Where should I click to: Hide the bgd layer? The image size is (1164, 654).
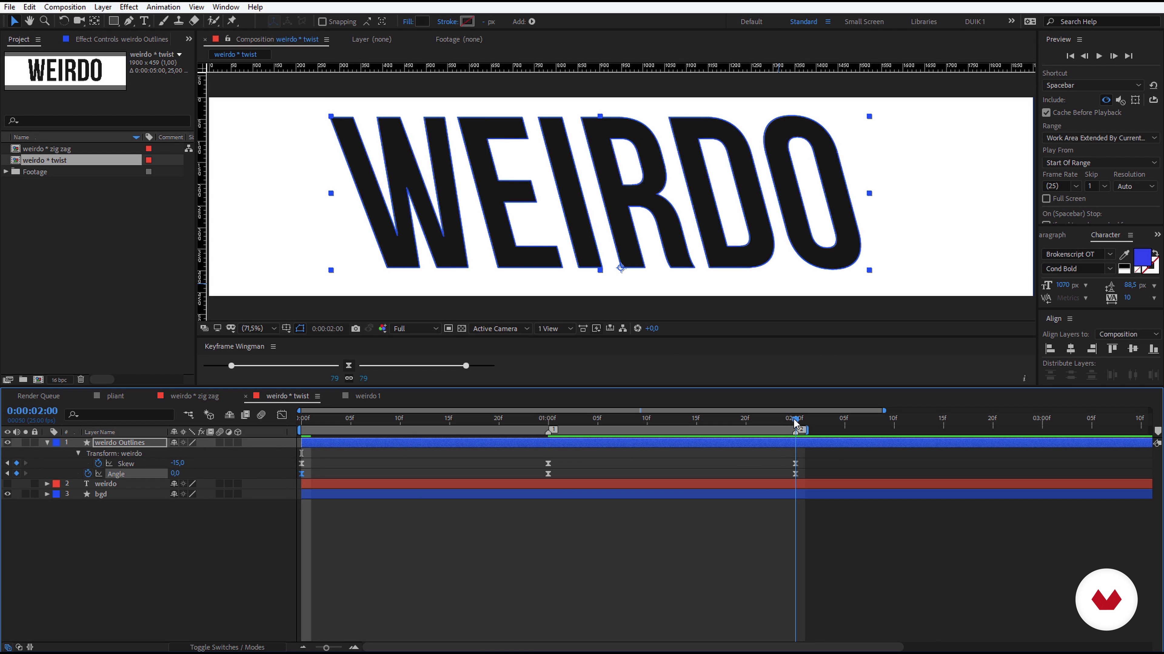7,494
